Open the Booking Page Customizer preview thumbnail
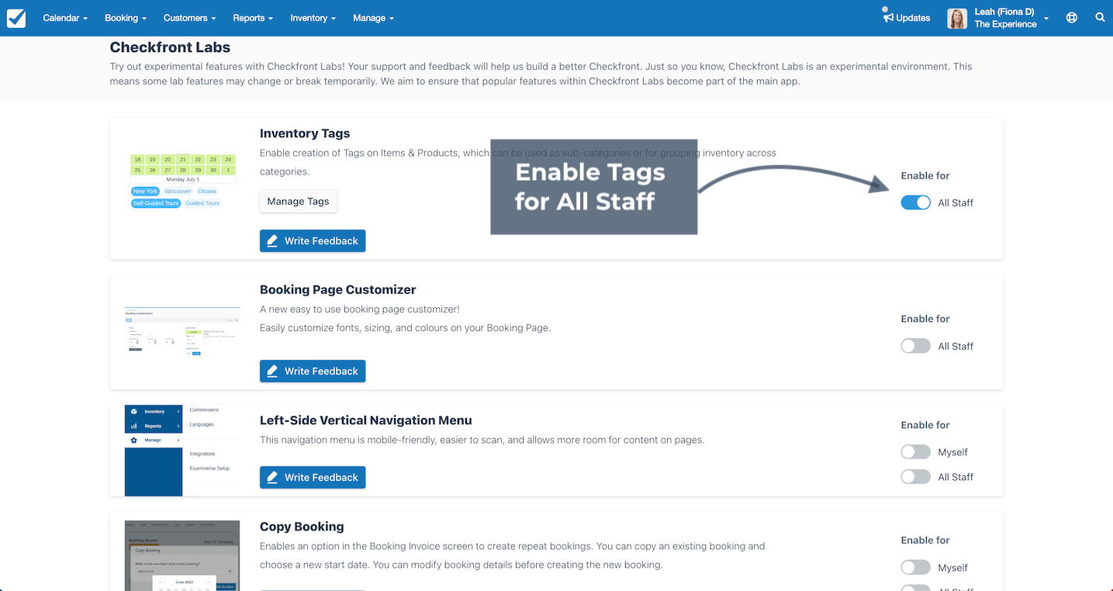Image resolution: width=1113 pixels, height=591 pixels. pyautogui.click(x=182, y=332)
